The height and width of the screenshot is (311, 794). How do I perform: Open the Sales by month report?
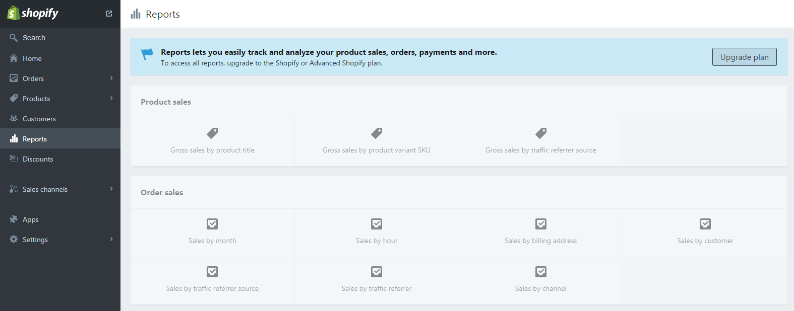click(212, 232)
